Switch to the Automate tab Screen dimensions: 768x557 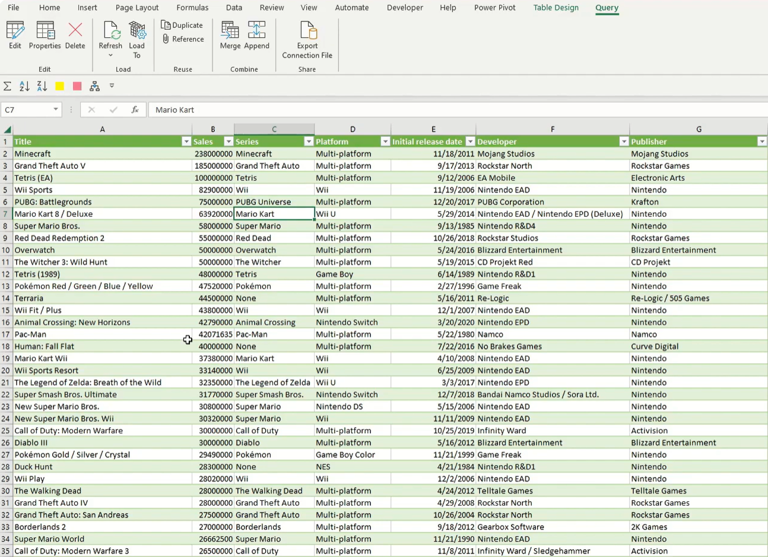pyautogui.click(x=352, y=8)
